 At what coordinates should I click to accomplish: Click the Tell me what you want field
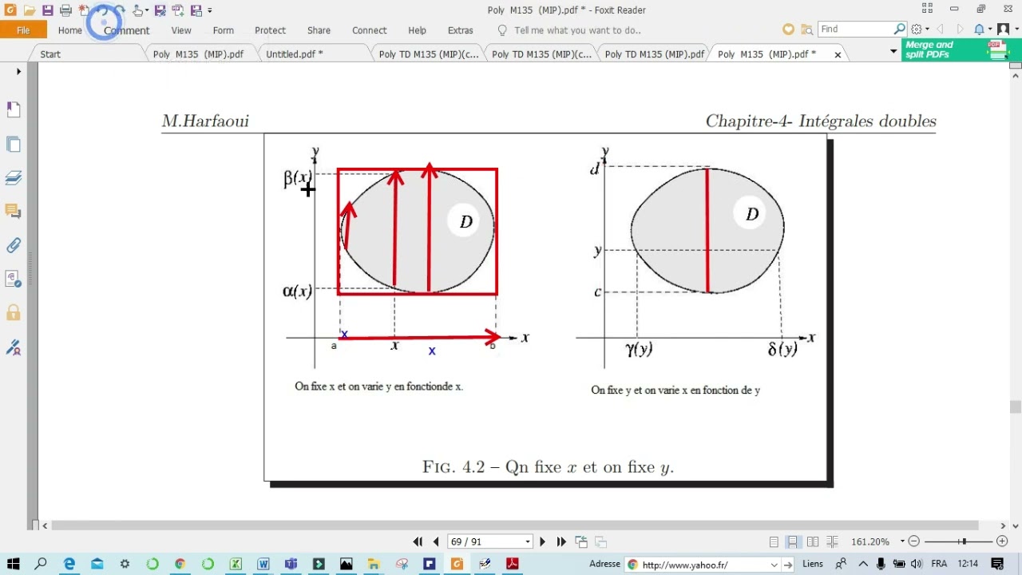tap(577, 30)
